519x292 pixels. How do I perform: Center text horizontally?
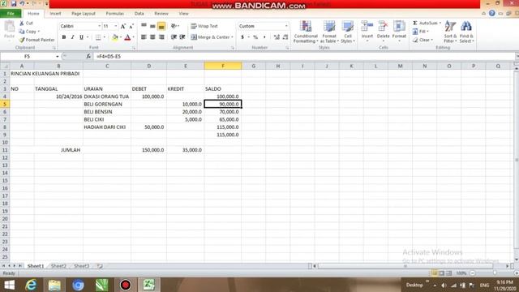coord(152,37)
